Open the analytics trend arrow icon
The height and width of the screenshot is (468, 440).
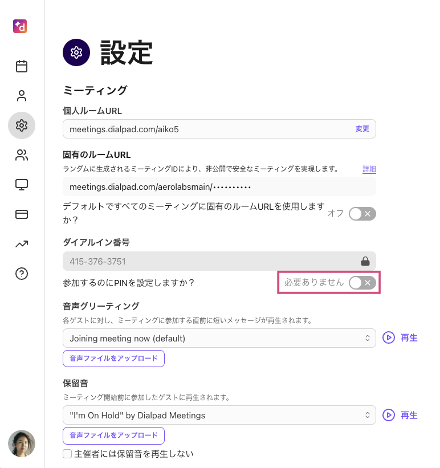pos(22,244)
